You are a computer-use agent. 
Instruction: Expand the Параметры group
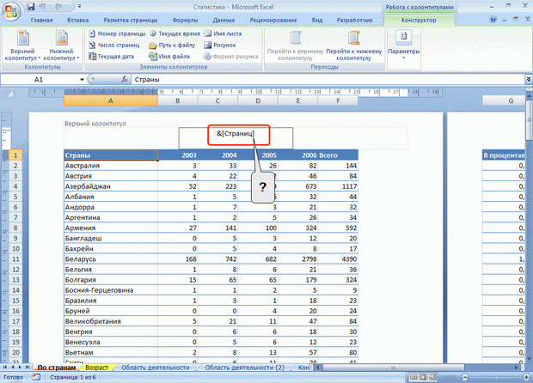[x=404, y=46]
